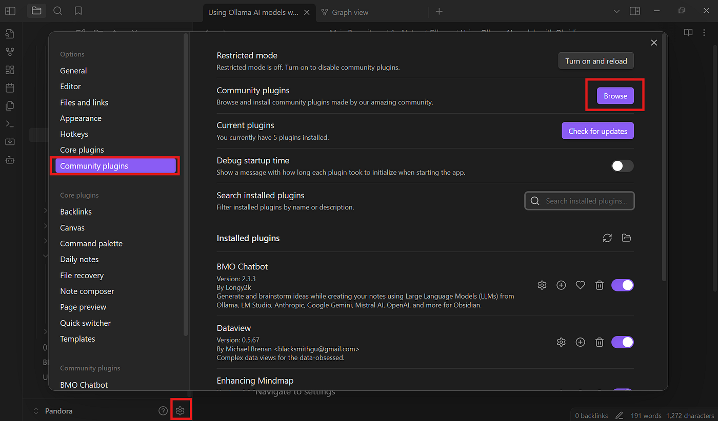Click the pencil editing-mode icon in status bar
718x421 pixels.
619,415
